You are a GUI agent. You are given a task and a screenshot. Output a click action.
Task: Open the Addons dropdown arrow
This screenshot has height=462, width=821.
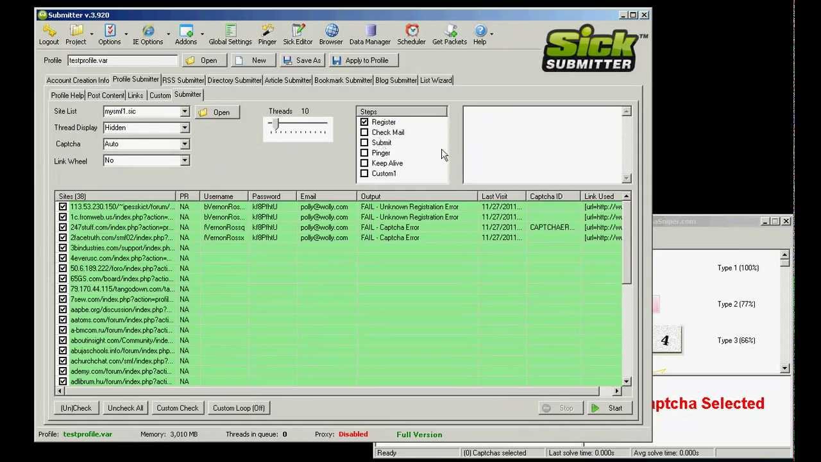coord(202,34)
